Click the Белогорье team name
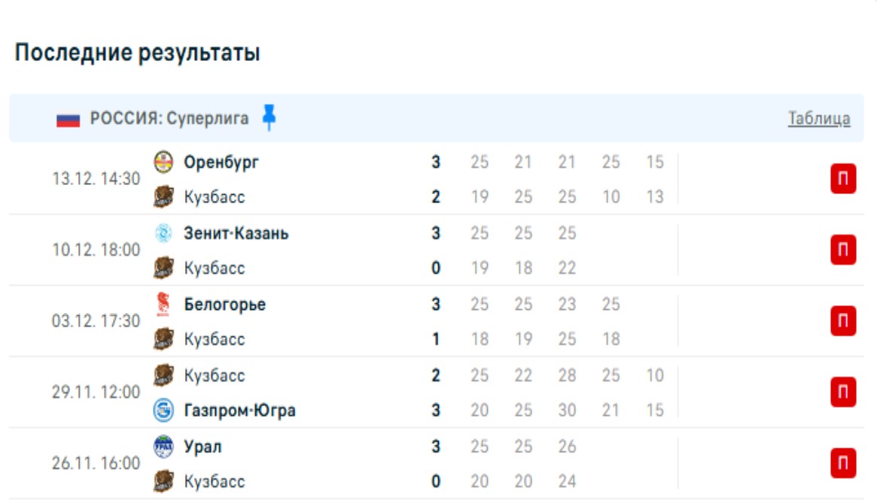Viewport: 877px width, 504px height. [x=224, y=305]
